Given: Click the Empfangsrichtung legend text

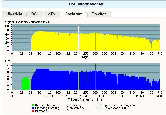Looking at the screenshot, I should (47, 108).
